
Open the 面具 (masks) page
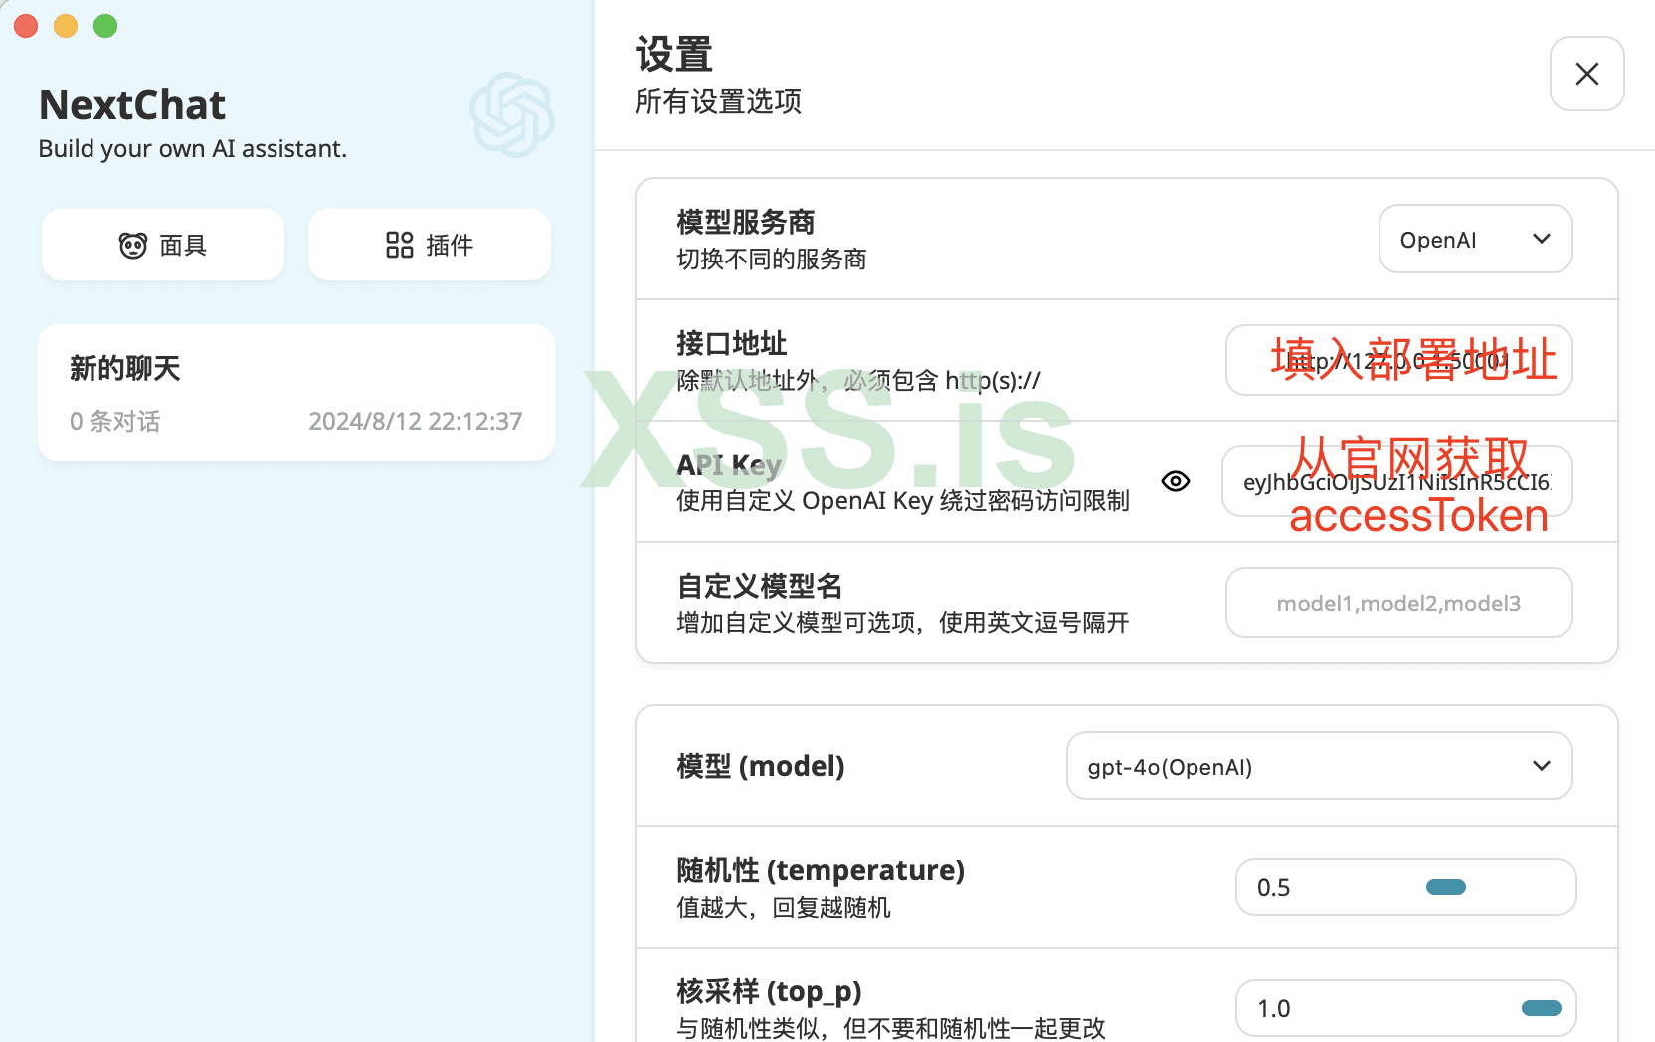163,245
